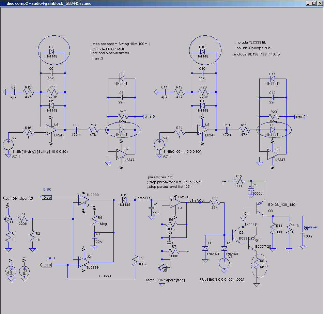Select the U2 TLC339 comparator
The width and height of the screenshot is (324, 314).
click(84, 262)
